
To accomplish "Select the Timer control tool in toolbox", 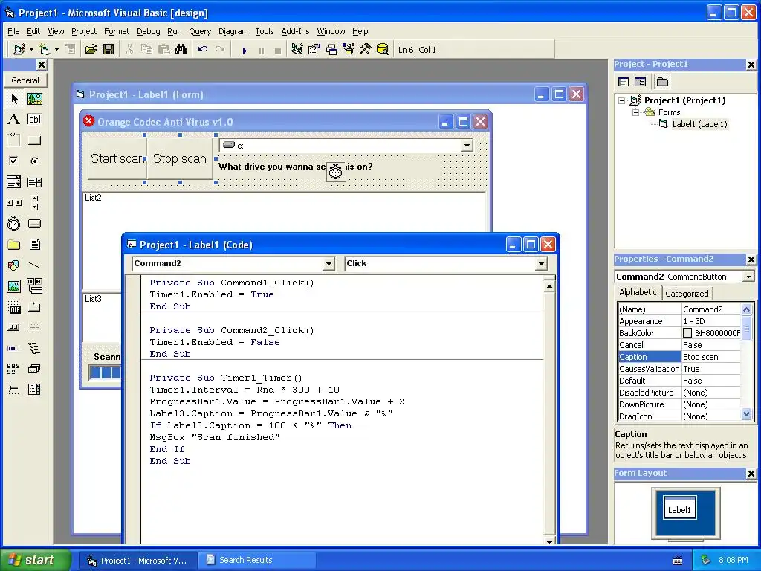I will (14, 223).
